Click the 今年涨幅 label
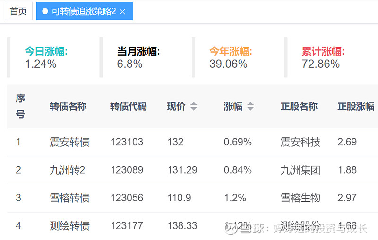Screen dimensions: 378x240 coord(231,51)
